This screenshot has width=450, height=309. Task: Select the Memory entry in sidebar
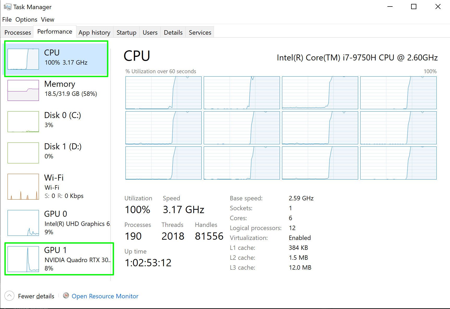pyautogui.click(x=56, y=90)
